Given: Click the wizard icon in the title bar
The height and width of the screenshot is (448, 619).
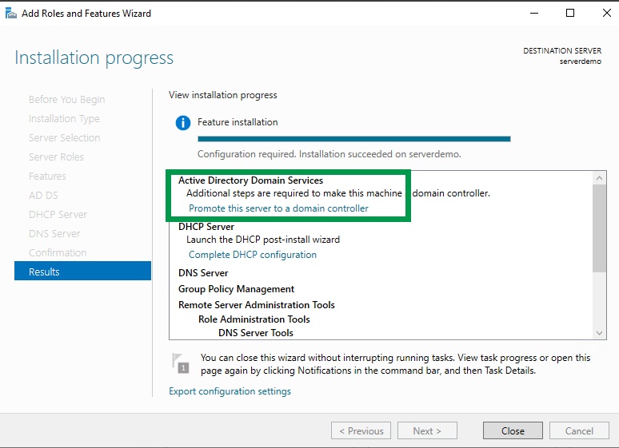Looking at the screenshot, I should point(11,13).
